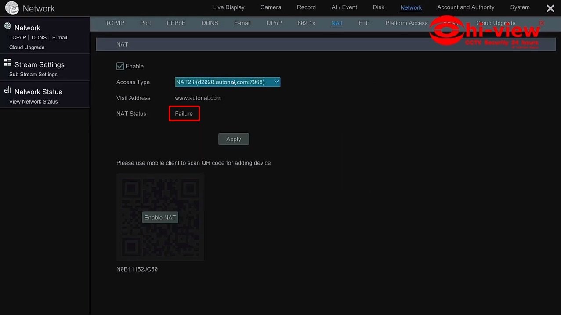Click the Network globe icon in sidebar
Viewport: 561px width, 315px height.
pyautogui.click(x=7, y=26)
